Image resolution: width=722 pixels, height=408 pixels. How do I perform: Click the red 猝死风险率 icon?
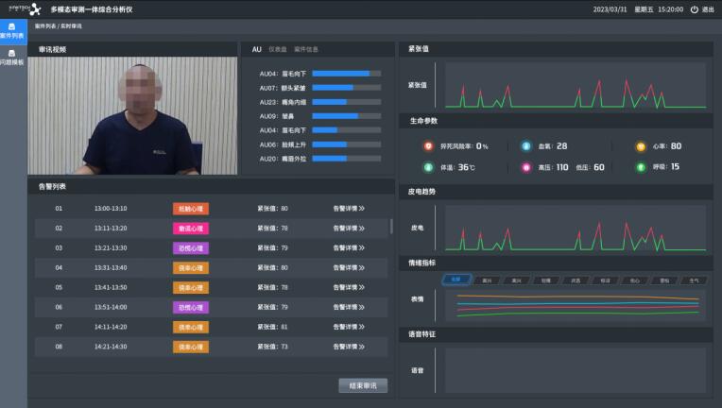pos(430,146)
